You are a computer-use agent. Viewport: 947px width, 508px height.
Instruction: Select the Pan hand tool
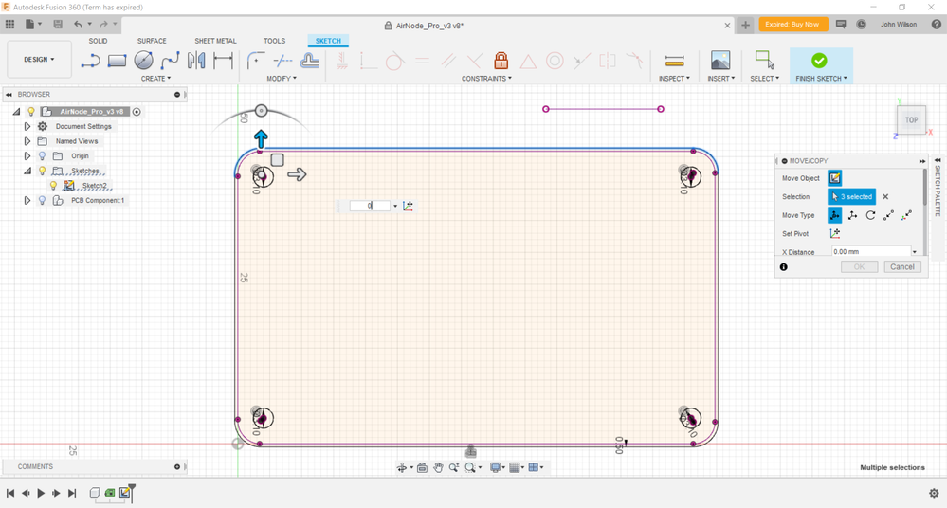click(x=438, y=467)
